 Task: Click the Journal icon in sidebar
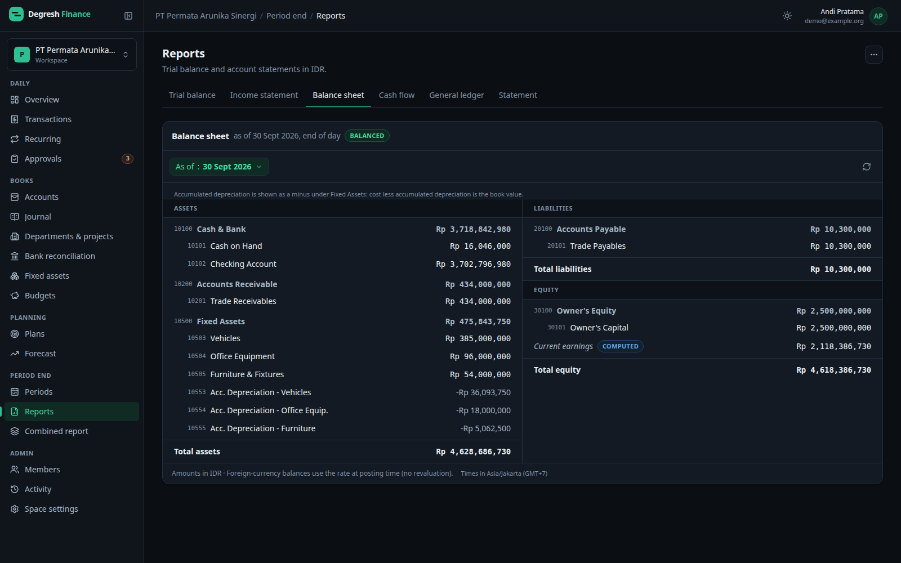point(15,217)
